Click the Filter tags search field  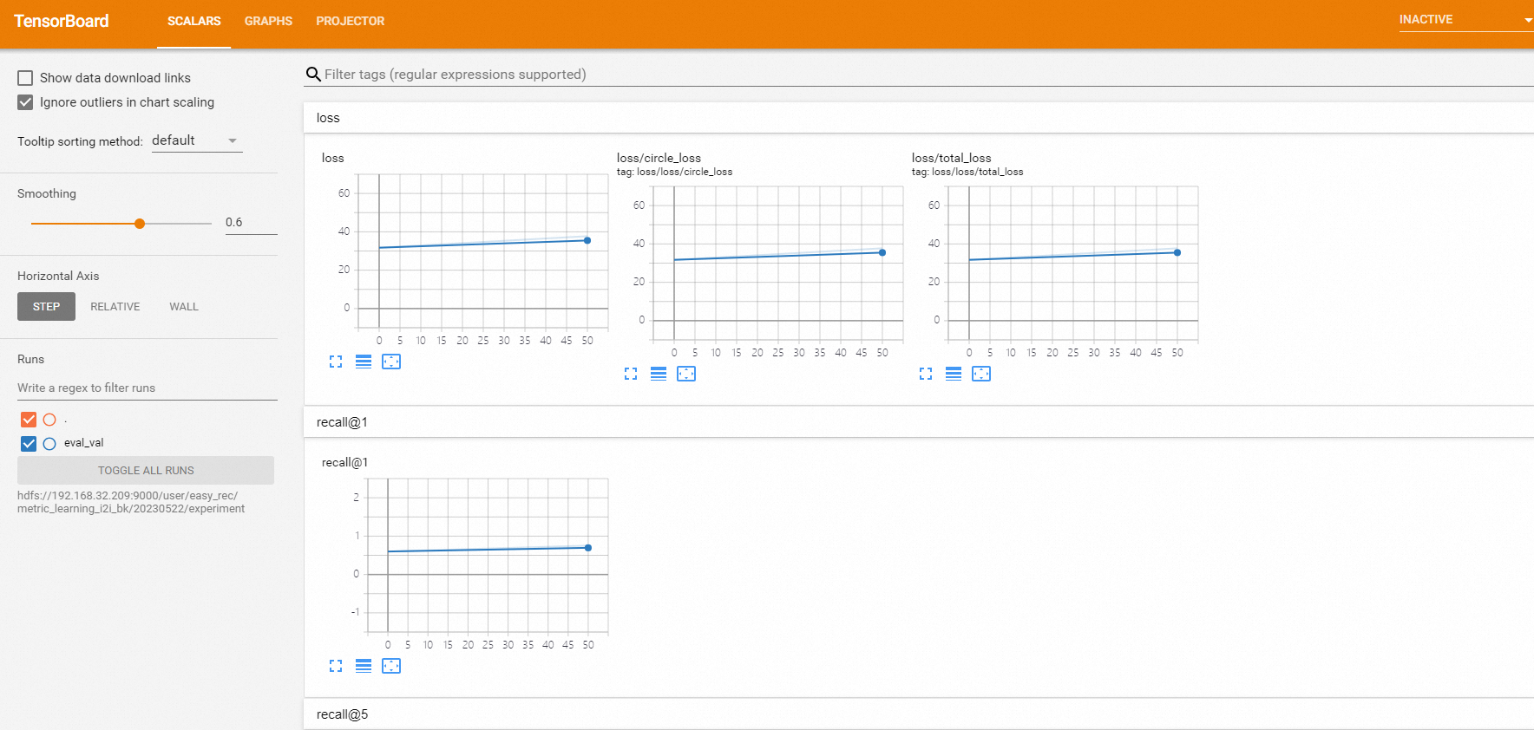click(928, 75)
